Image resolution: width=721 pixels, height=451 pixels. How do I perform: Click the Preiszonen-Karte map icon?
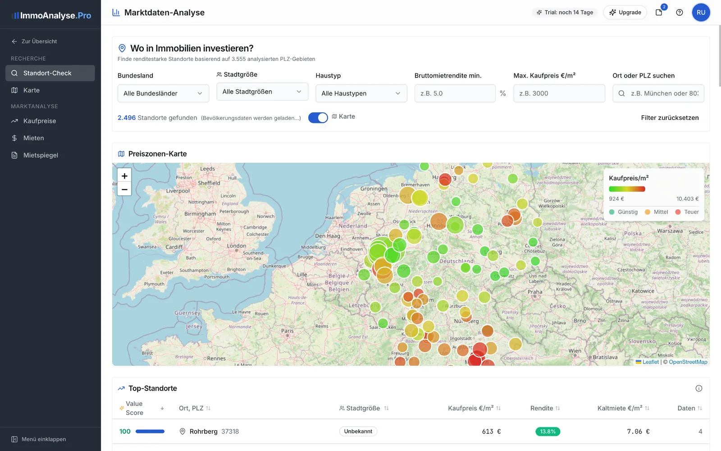[121, 154]
